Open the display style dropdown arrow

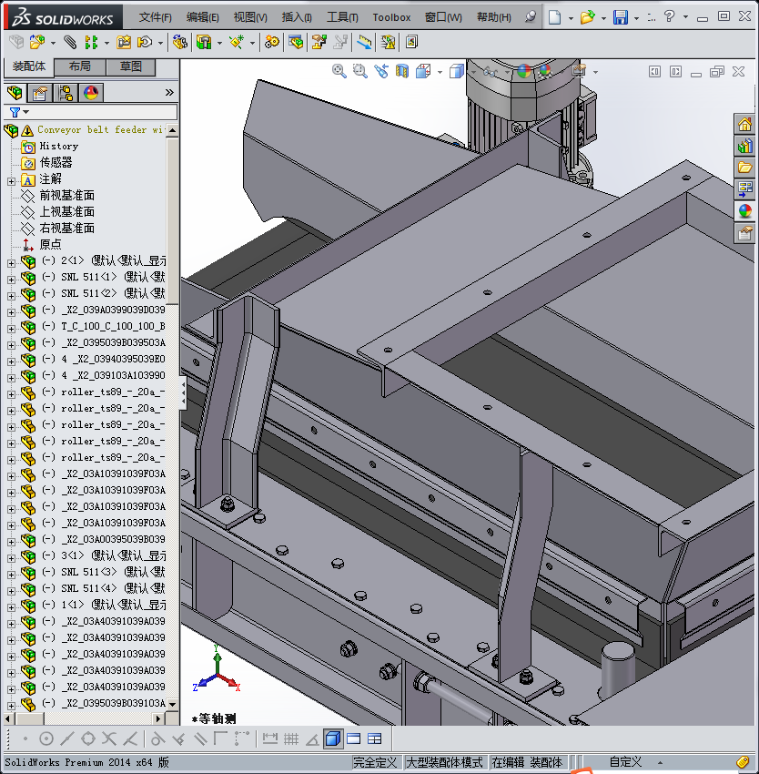471,72
